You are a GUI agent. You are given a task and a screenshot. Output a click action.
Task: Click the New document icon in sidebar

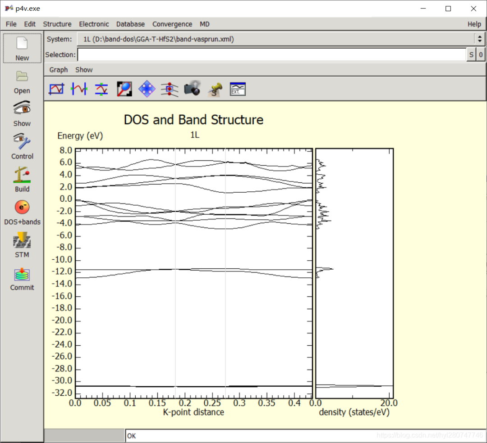pos(22,43)
